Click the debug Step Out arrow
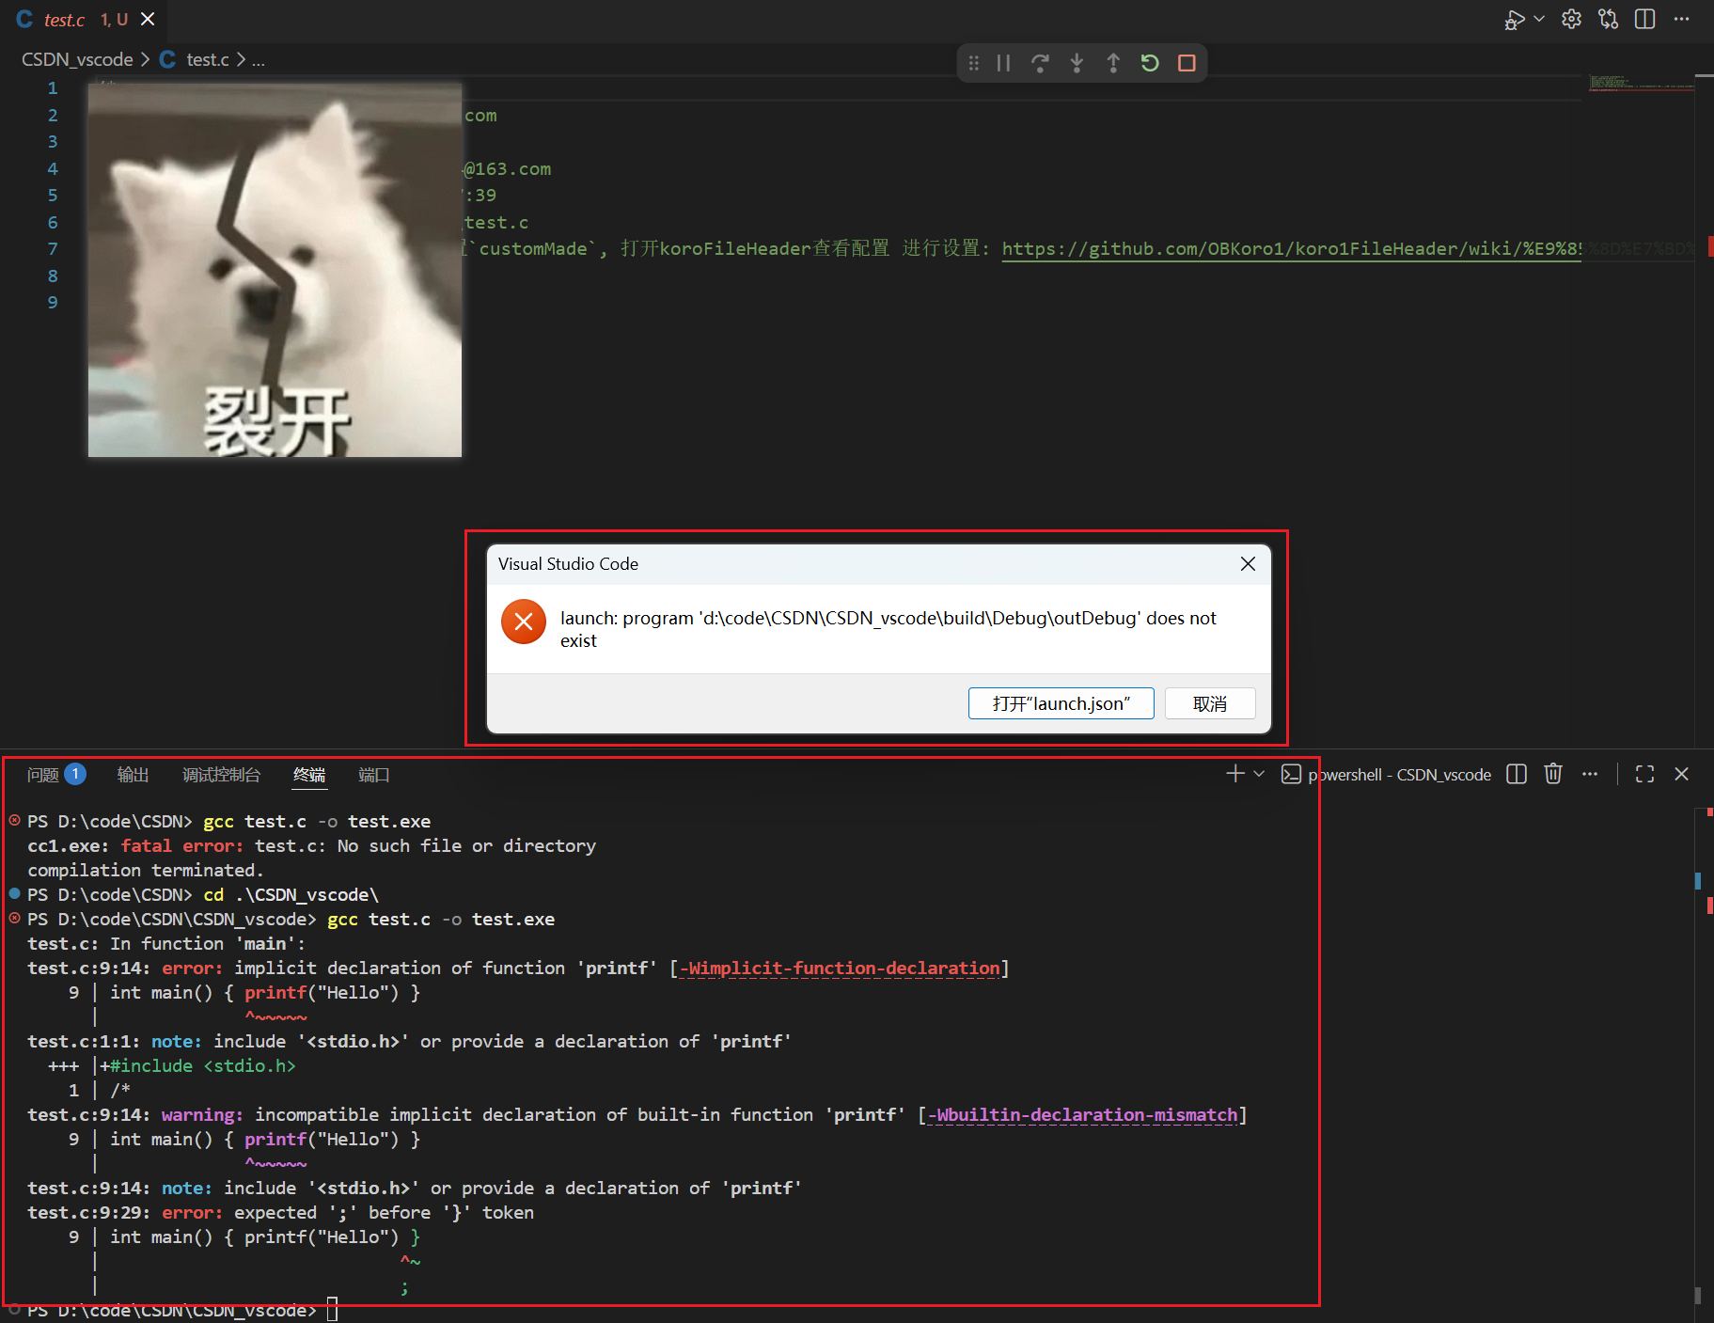Viewport: 1714px width, 1323px height. [1113, 63]
